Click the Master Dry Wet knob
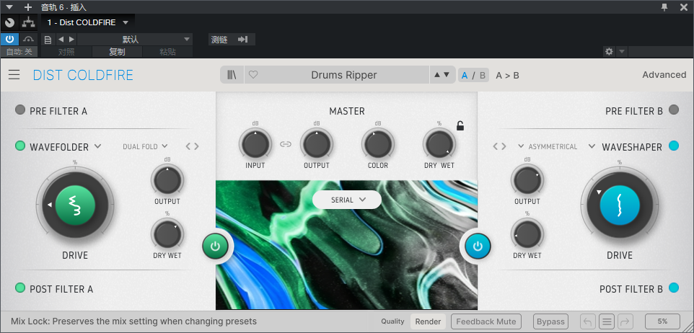The image size is (694, 333). [439, 144]
